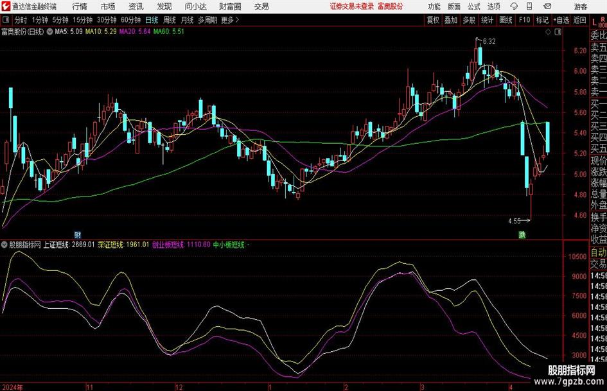Screen dimensions: 607x391
Task: Open the 发现 menu
Action: [x=164, y=6]
